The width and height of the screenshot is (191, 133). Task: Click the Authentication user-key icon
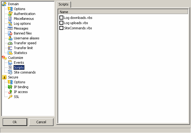[x=10, y=14]
